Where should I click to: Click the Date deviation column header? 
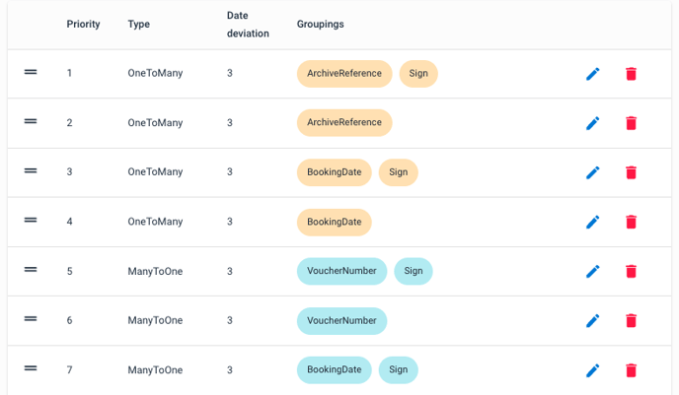(246, 24)
